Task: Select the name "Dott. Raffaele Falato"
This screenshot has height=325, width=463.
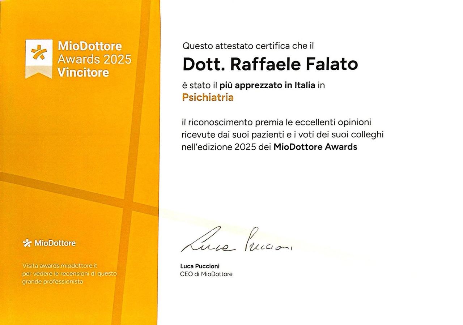Action: [x=270, y=64]
